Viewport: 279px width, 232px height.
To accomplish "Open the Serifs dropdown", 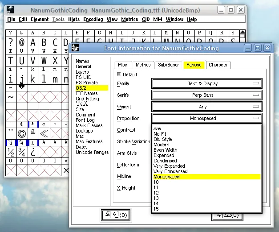I will point(206,95).
